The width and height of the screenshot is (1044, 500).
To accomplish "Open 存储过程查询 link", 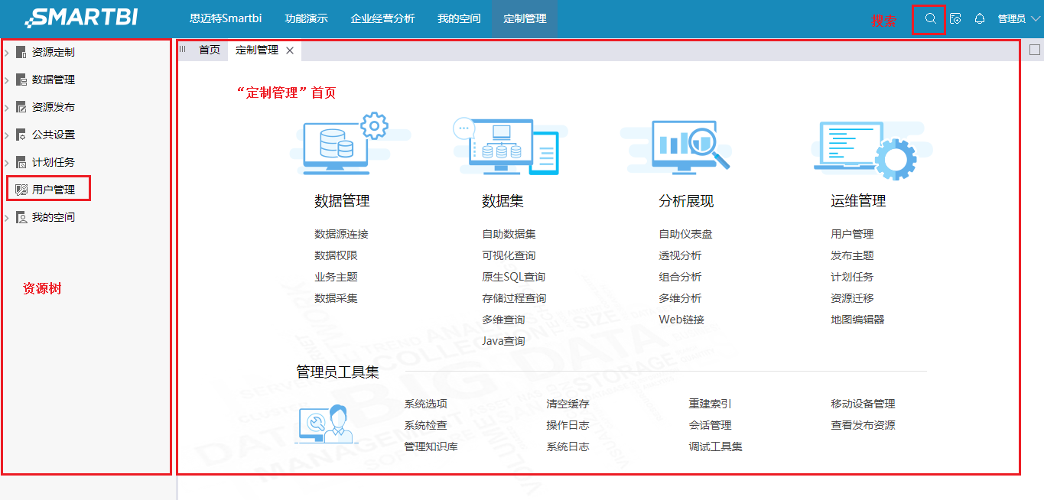I will coord(514,298).
